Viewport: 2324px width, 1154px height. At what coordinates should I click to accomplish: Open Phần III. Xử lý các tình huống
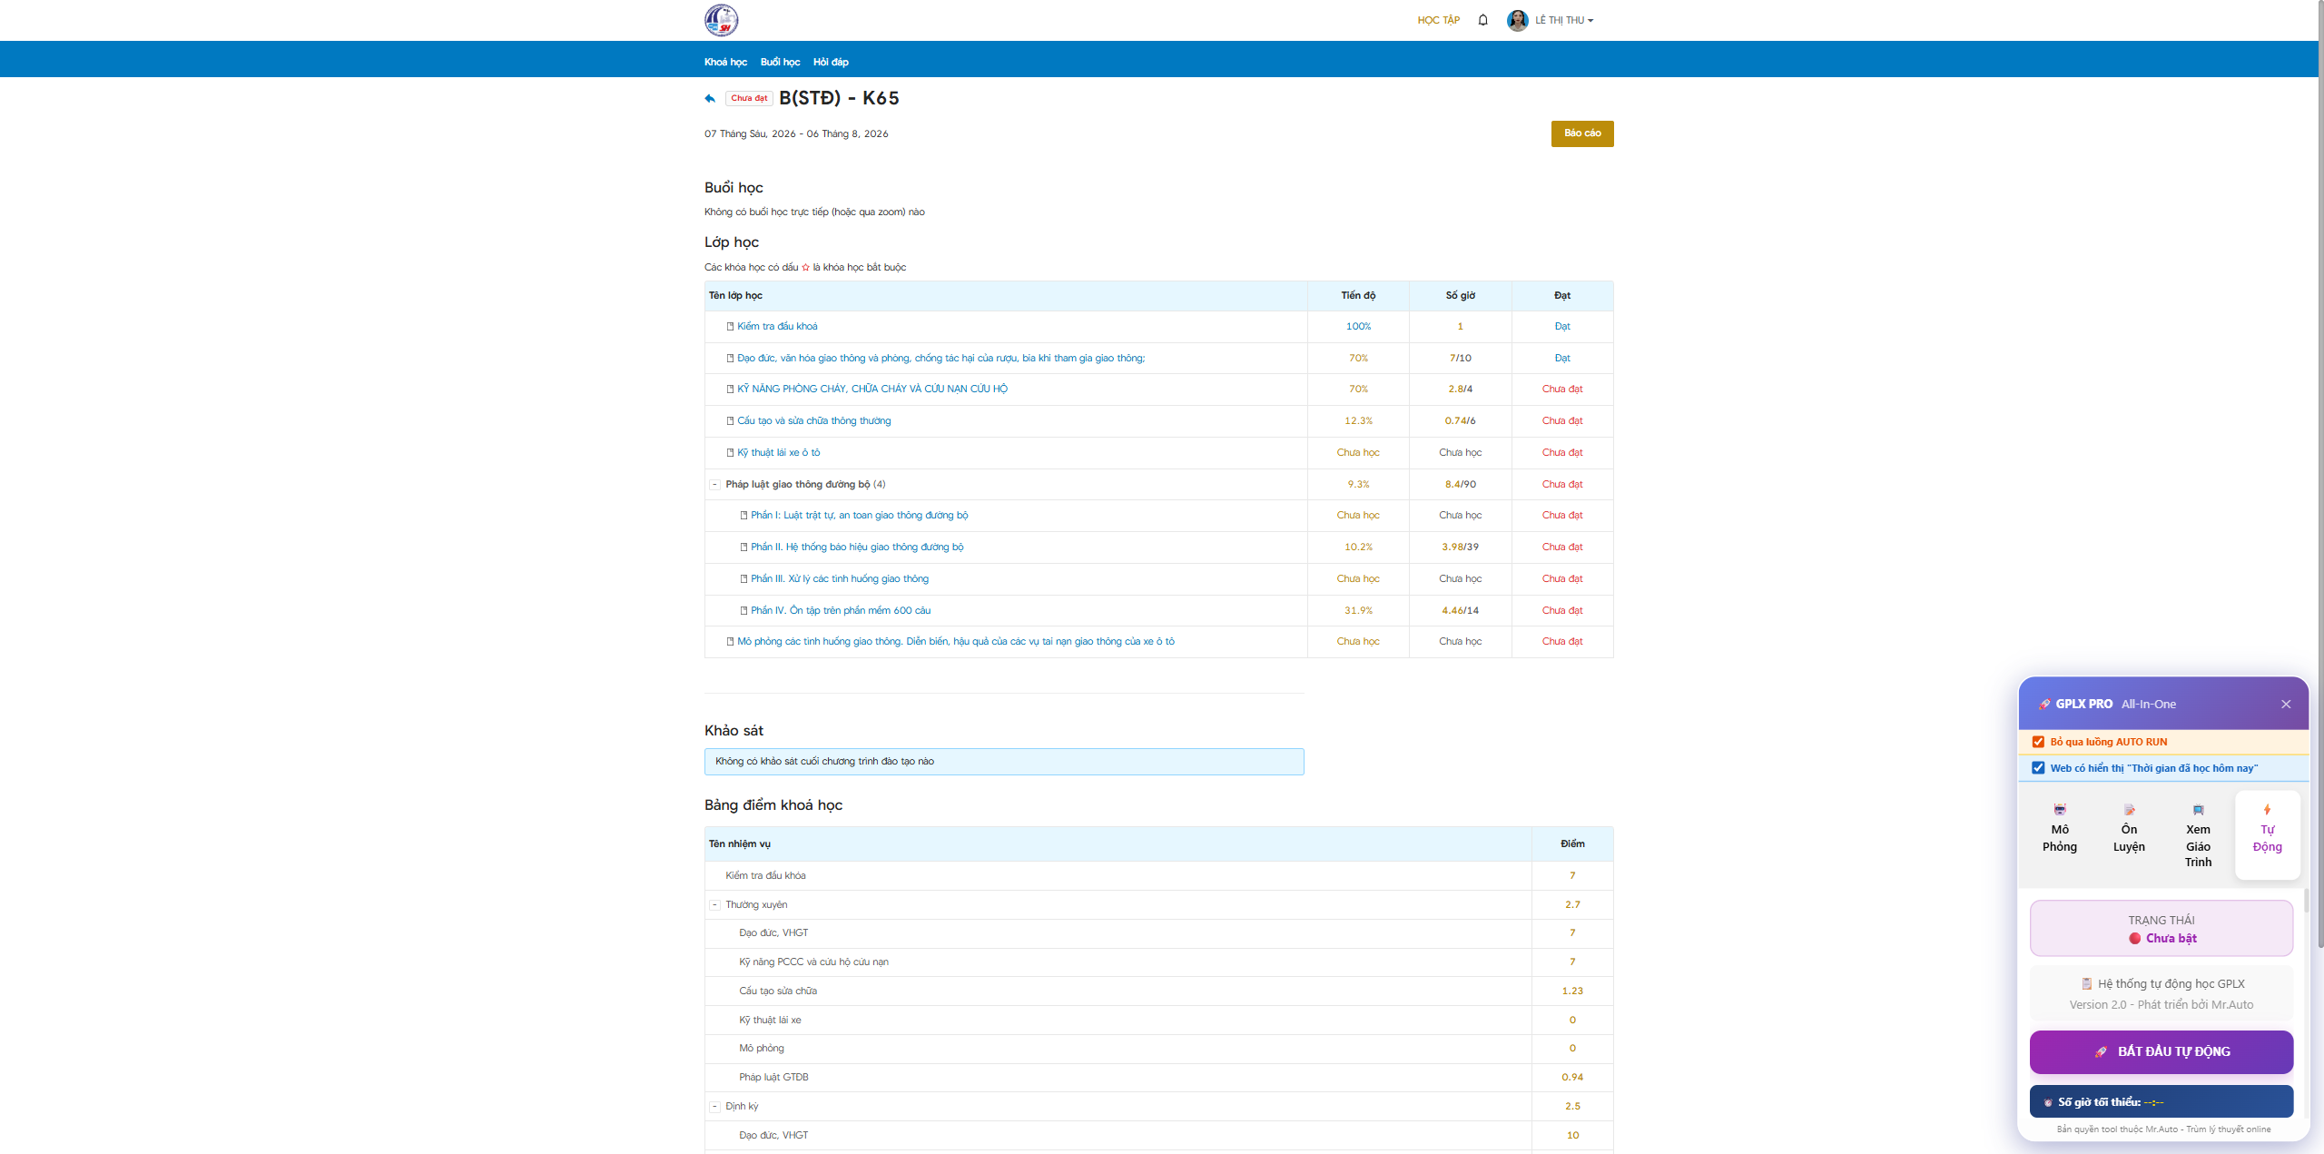(x=840, y=578)
